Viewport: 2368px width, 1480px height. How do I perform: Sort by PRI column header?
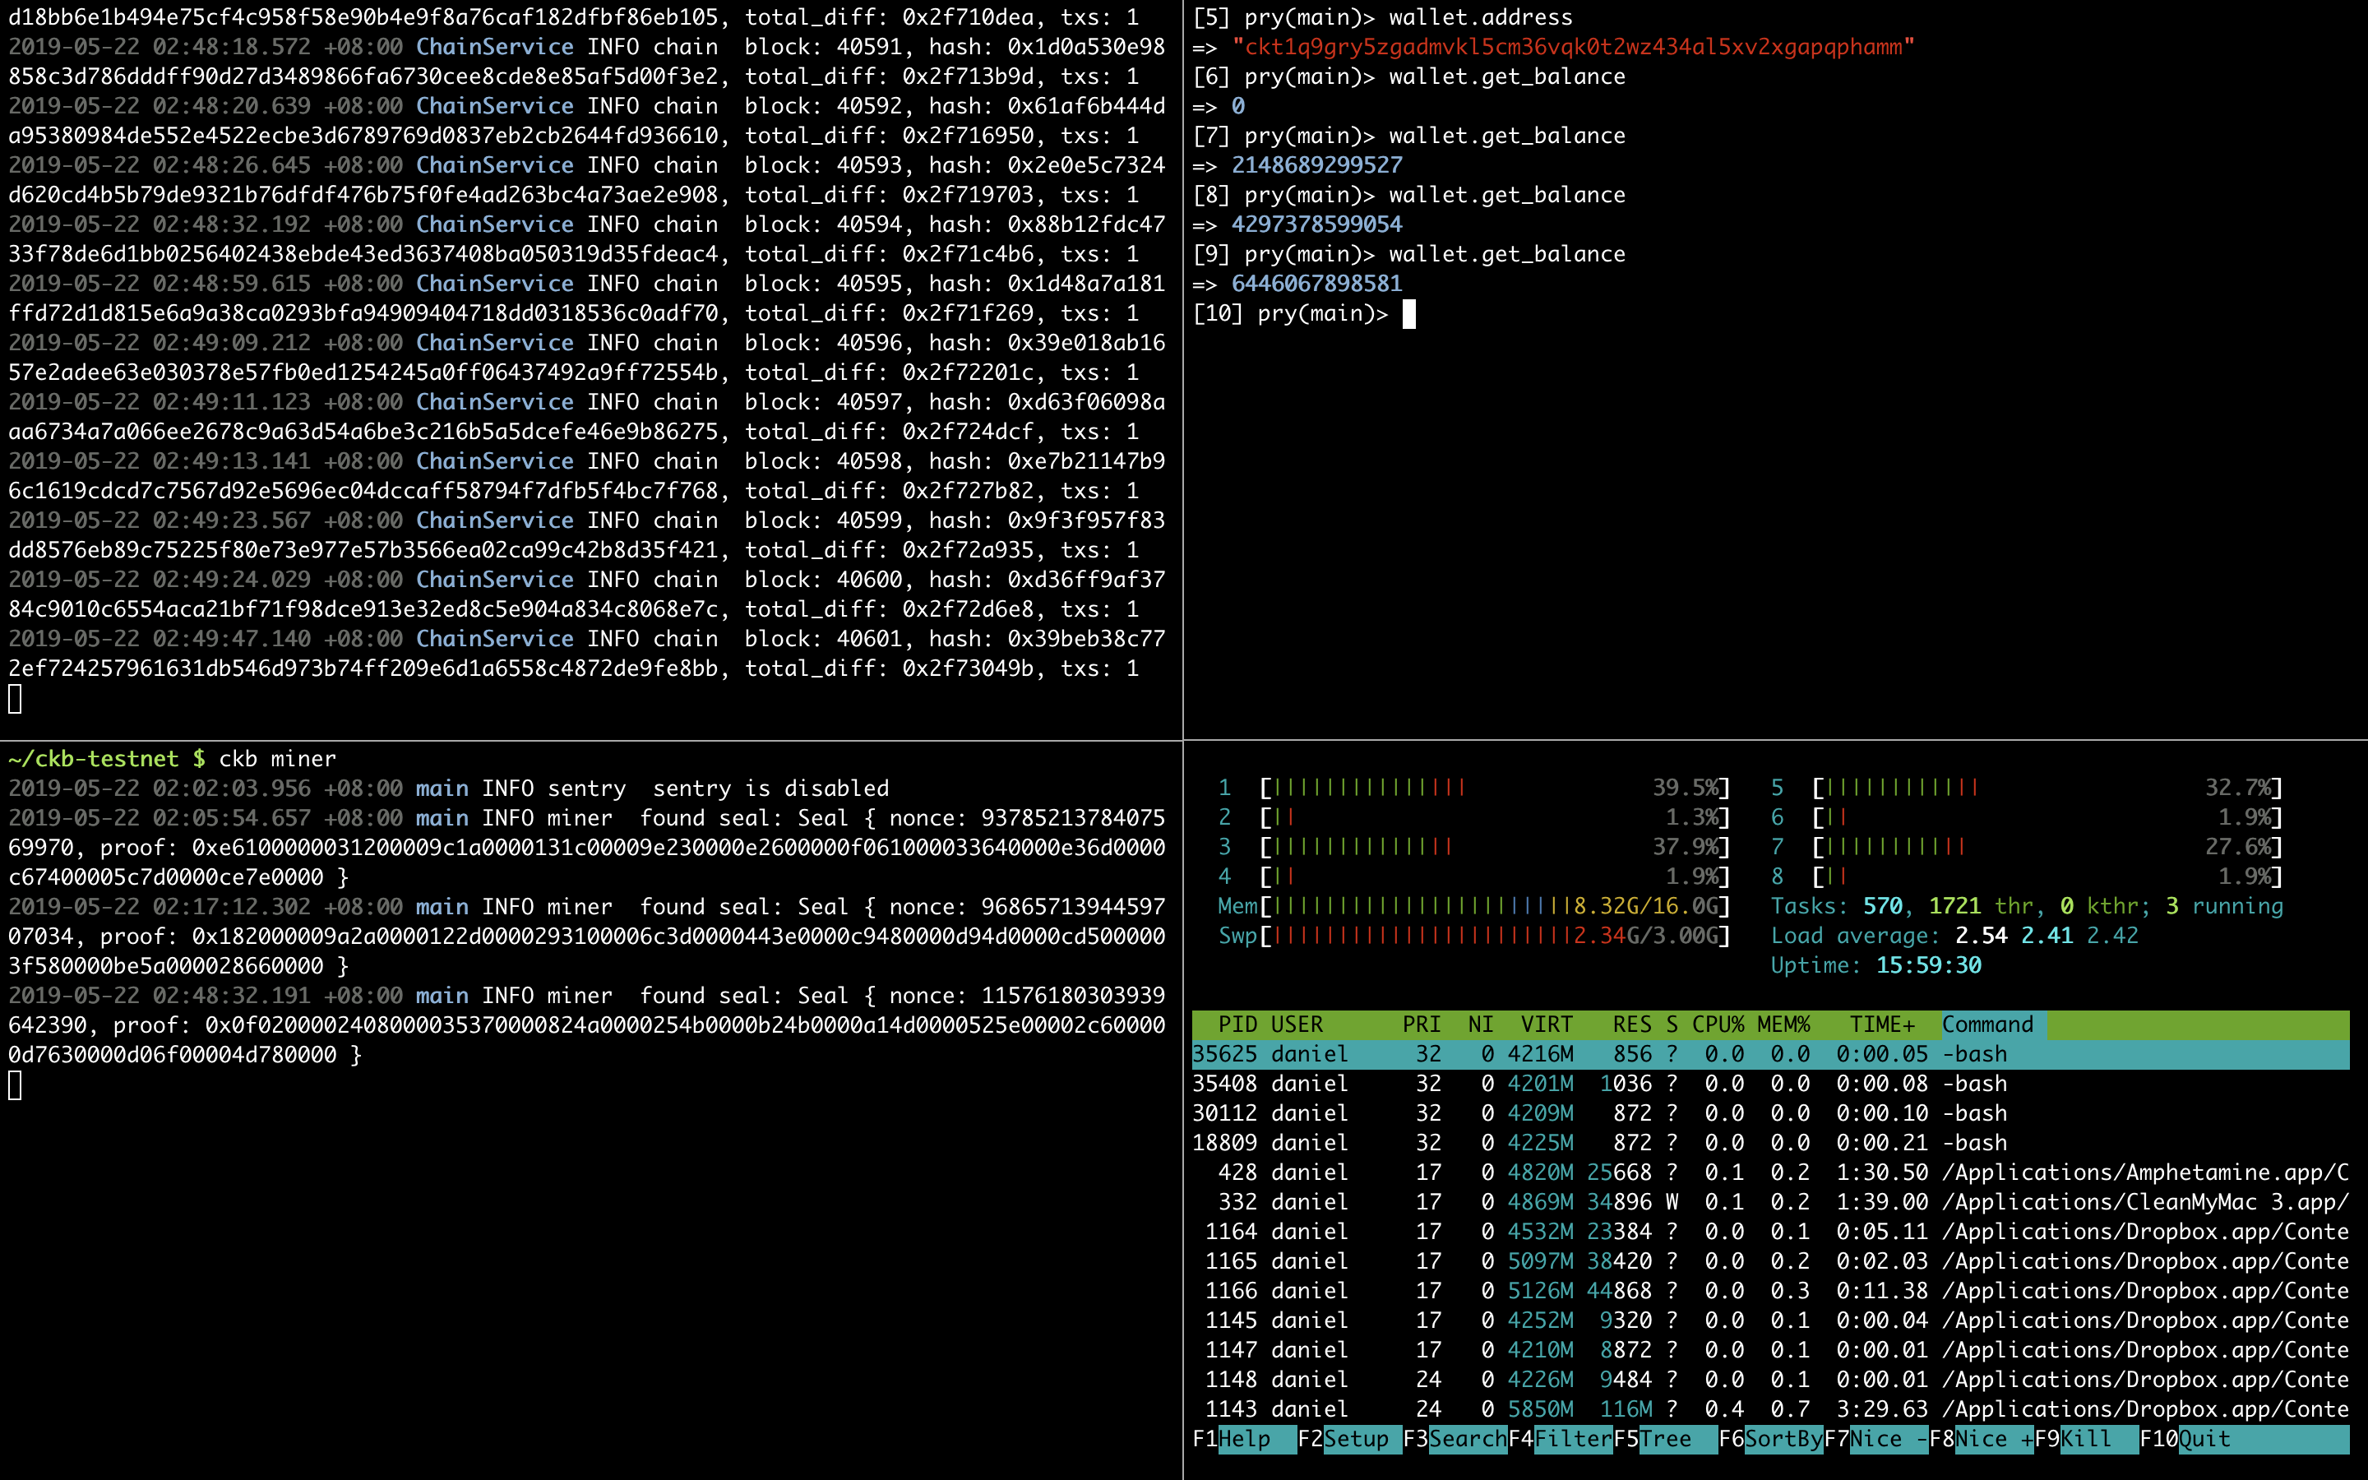coord(1422,1024)
